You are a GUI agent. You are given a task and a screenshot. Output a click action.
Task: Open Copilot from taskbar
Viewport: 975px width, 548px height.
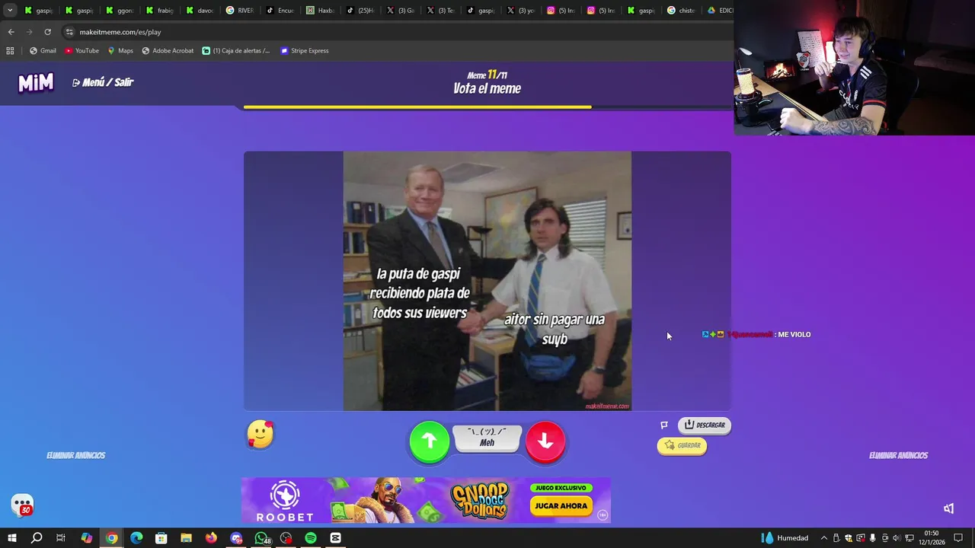[87, 538]
